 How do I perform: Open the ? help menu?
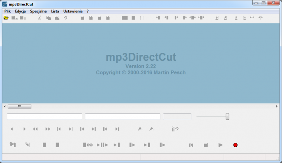point(88,11)
